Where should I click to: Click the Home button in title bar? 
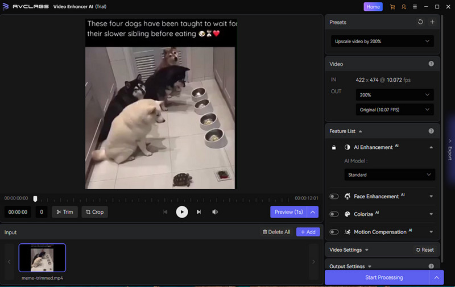pos(373,7)
